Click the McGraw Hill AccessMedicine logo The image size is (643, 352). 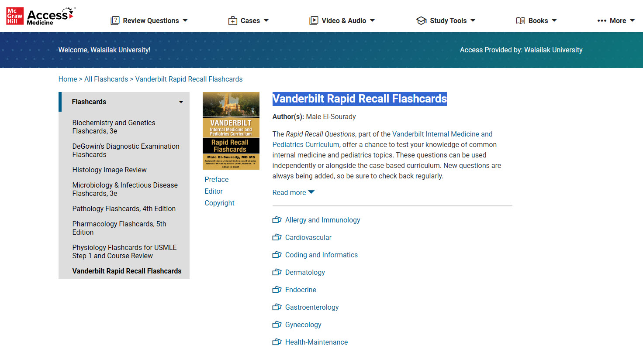(x=40, y=16)
